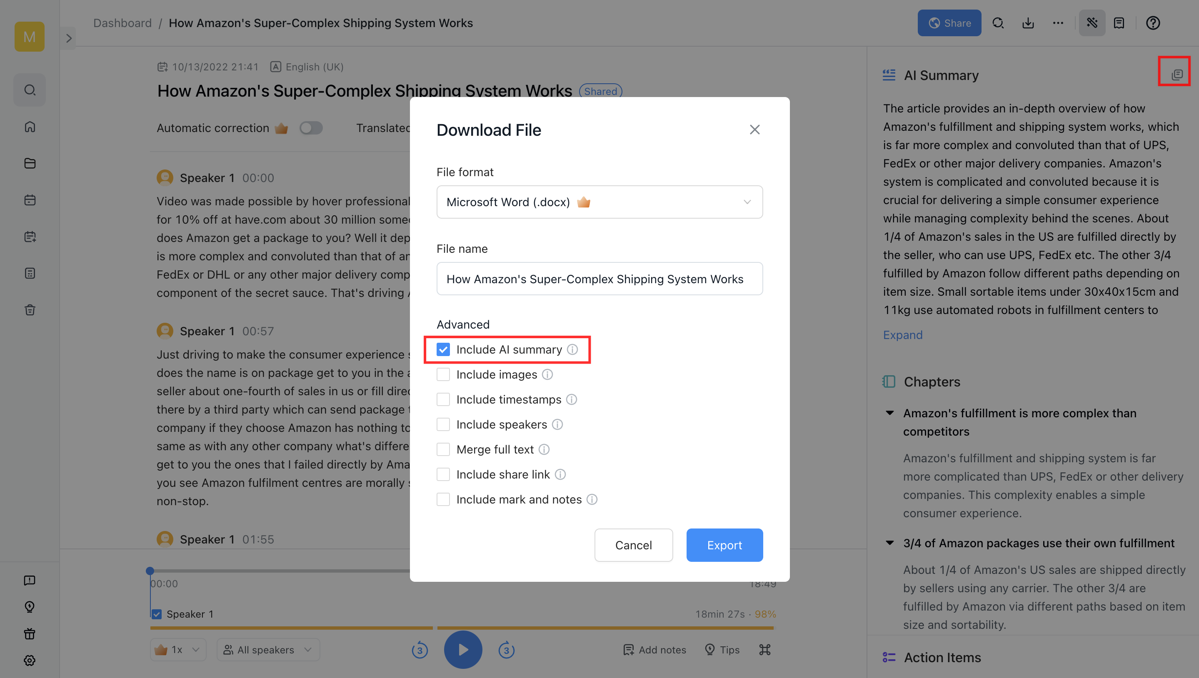Image resolution: width=1199 pixels, height=678 pixels.
Task: Click the Speaker 1 timeline bar
Action: coord(462,628)
